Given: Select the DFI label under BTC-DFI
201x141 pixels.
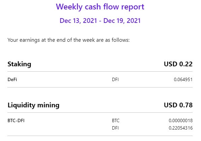Looking at the screenshot, I should pos(115,128).
